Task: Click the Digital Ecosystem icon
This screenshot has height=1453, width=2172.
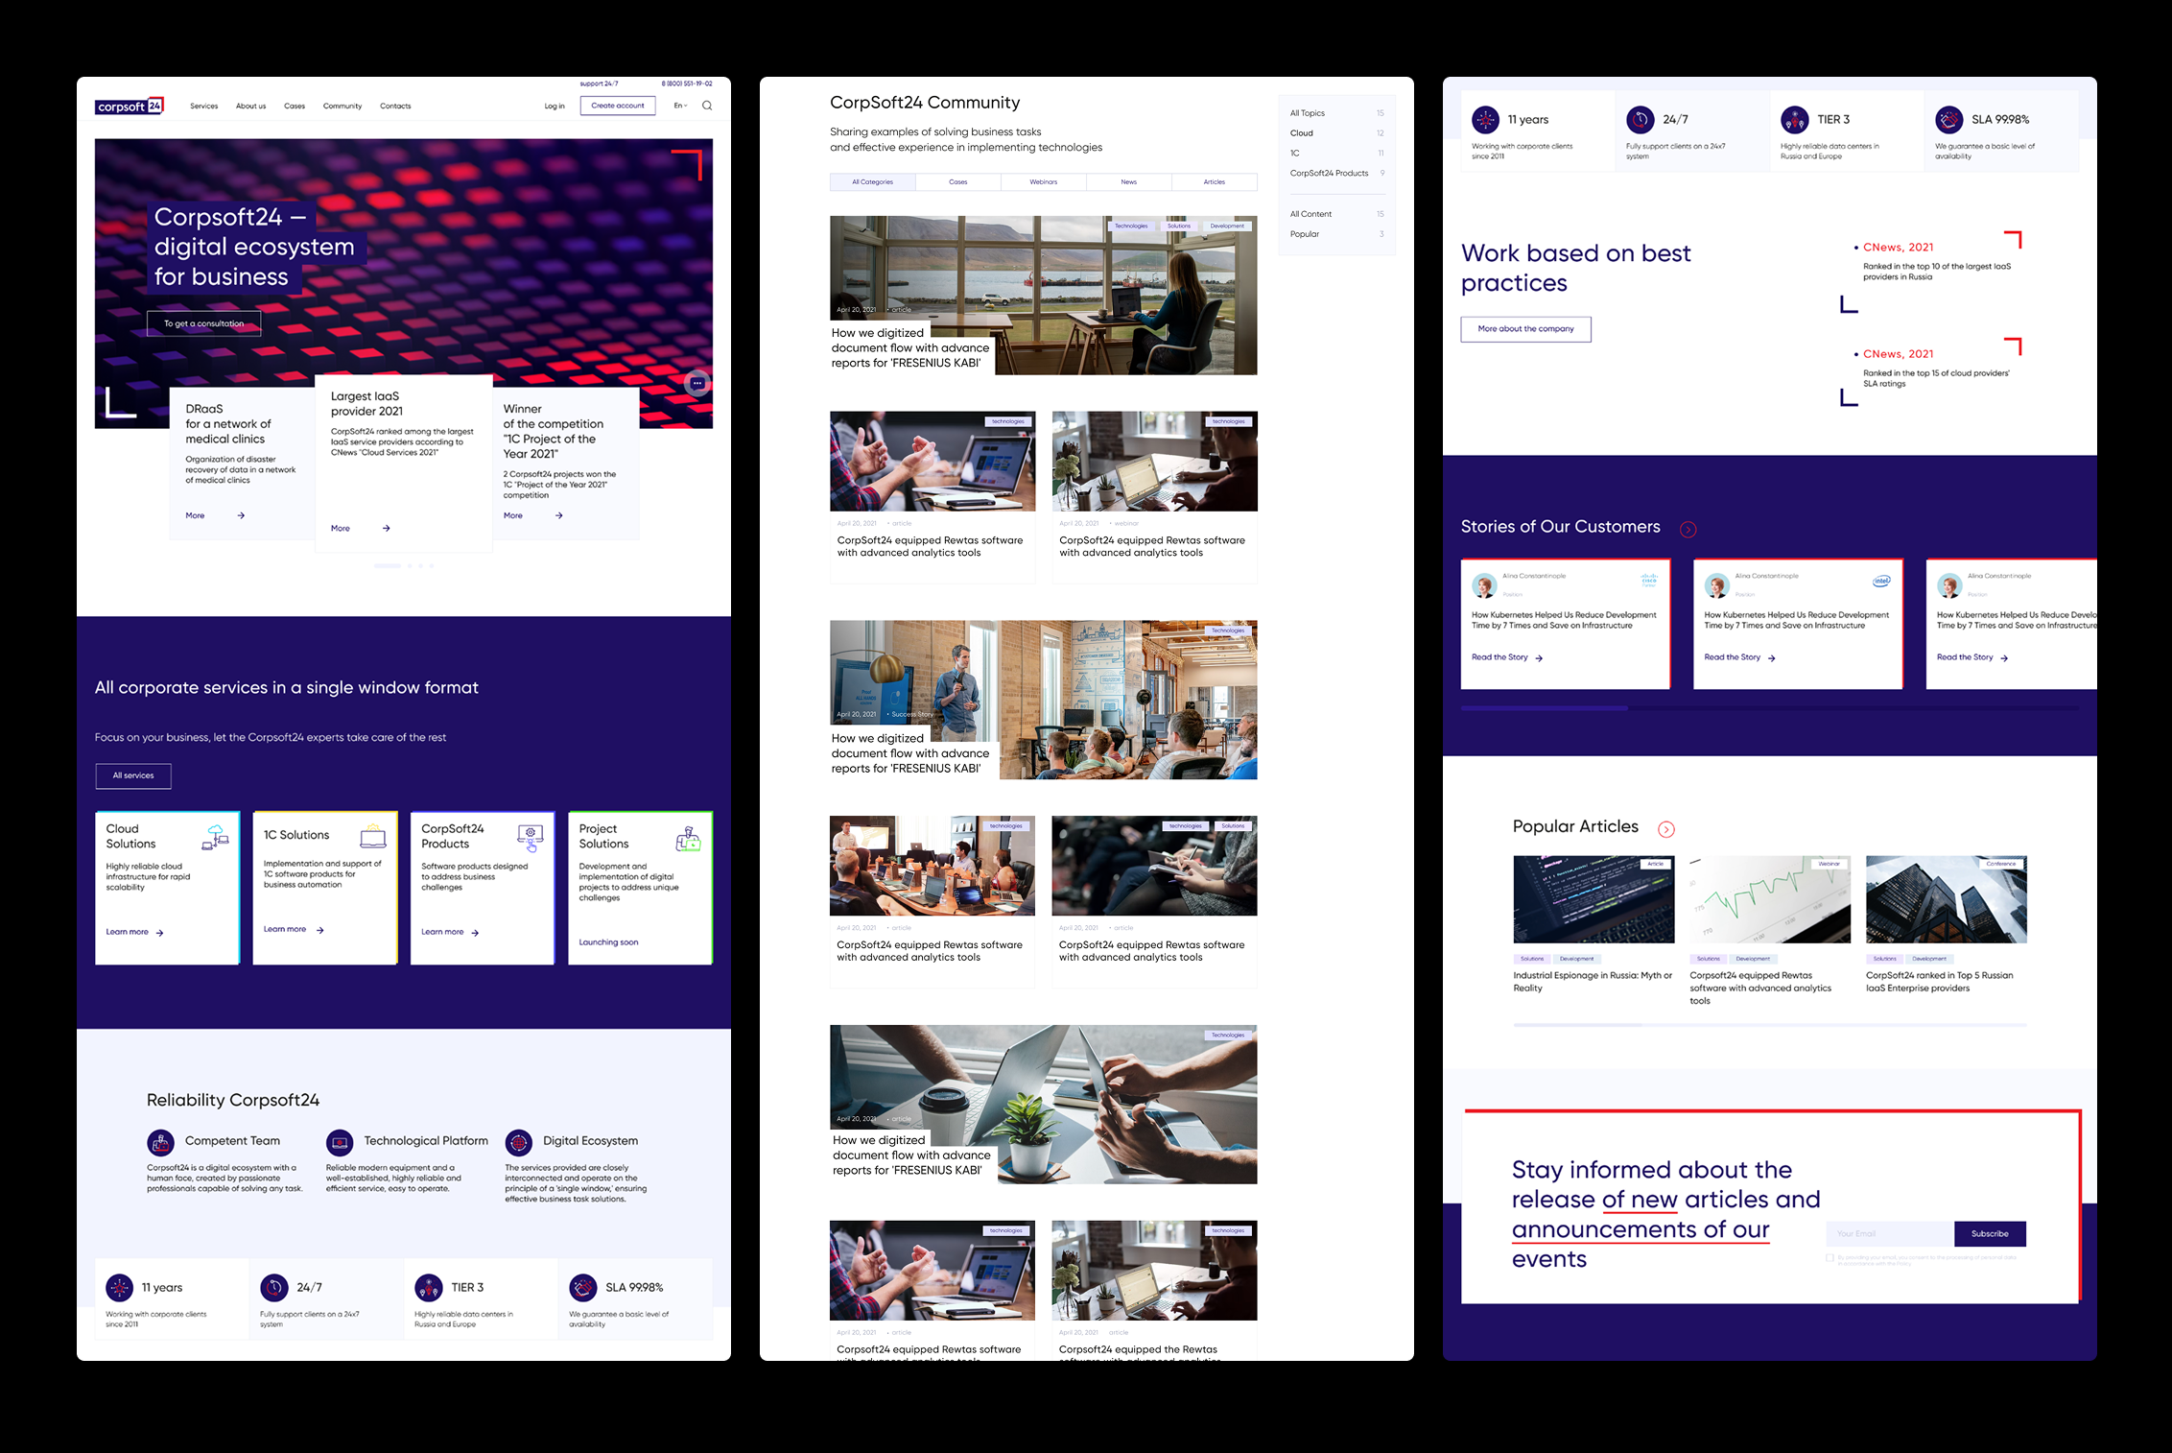Action: coord(519,1142)
